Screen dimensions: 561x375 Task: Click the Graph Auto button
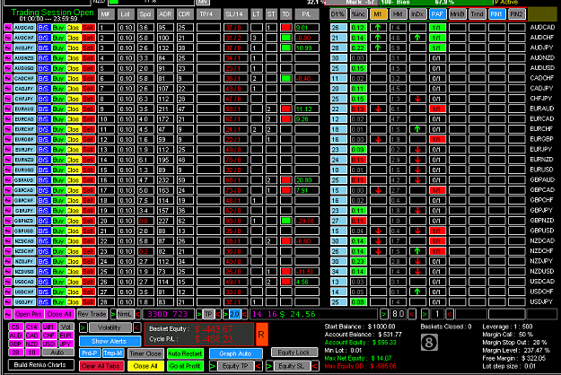tap(235, 353)
